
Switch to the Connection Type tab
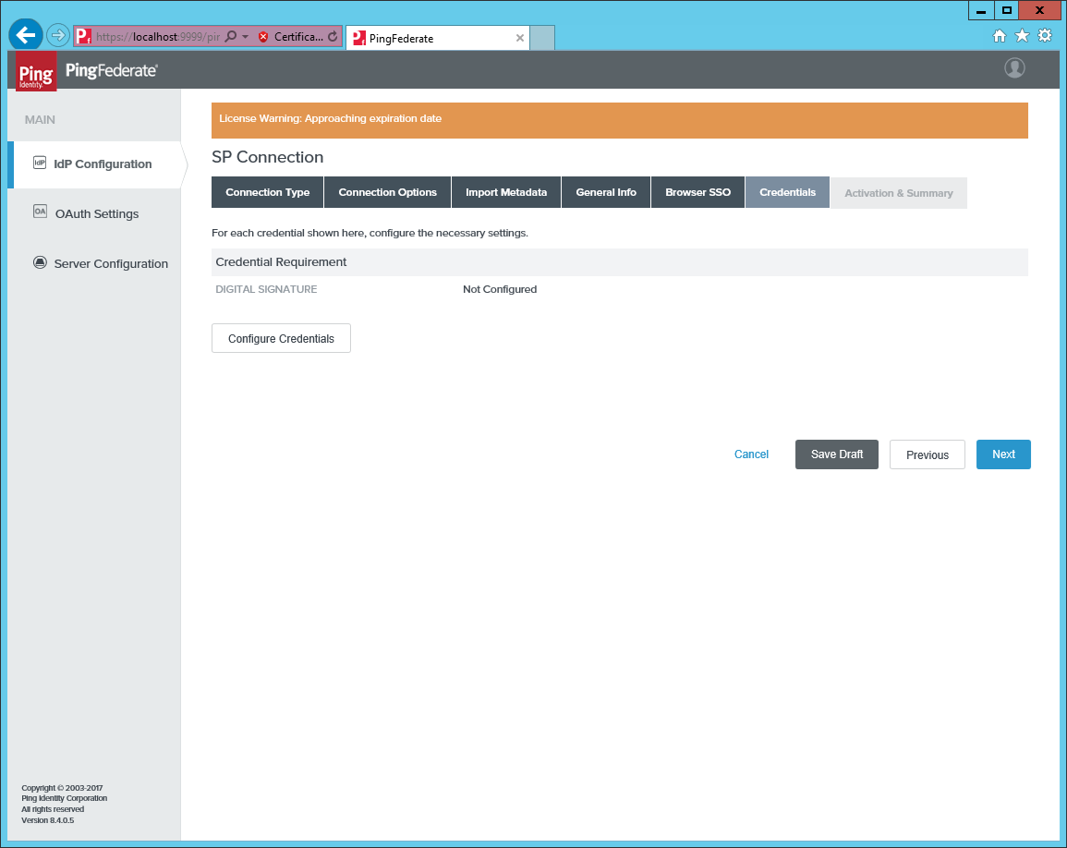coord(267,193)
